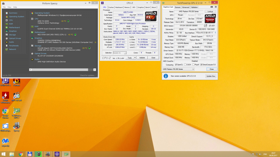Click the green motherboard temperature indicator
Image resolution: width=280 pixels, height=157 pixels.
[75, 35]
